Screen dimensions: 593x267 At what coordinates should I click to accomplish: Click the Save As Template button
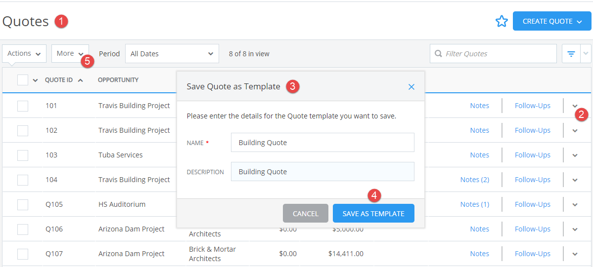pos(373,213)
